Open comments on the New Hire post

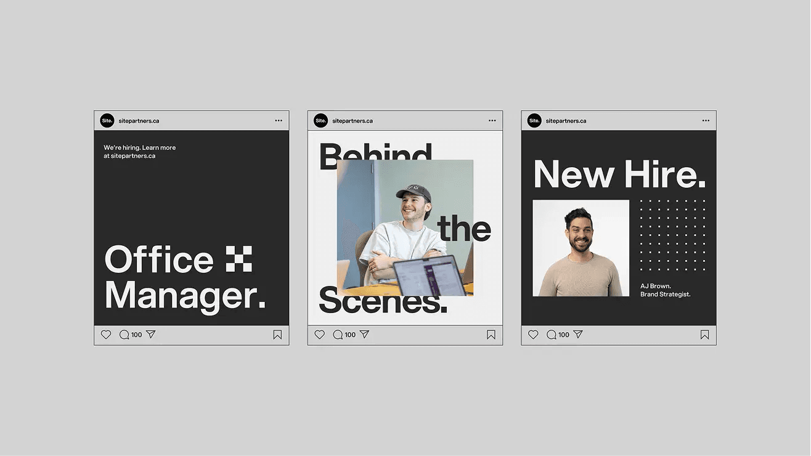point(552,335)
